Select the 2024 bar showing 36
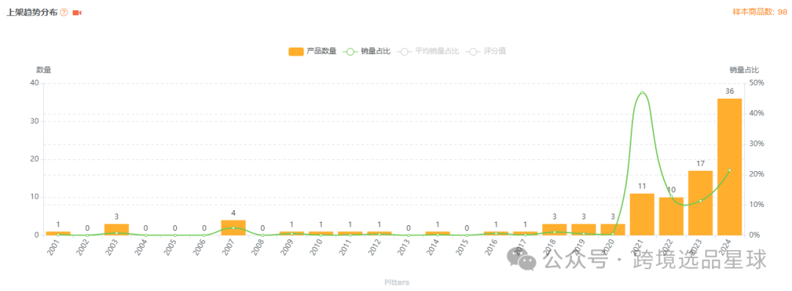This screenshot has width=792, height=291. pyautogui.click(x=730, y=167)
